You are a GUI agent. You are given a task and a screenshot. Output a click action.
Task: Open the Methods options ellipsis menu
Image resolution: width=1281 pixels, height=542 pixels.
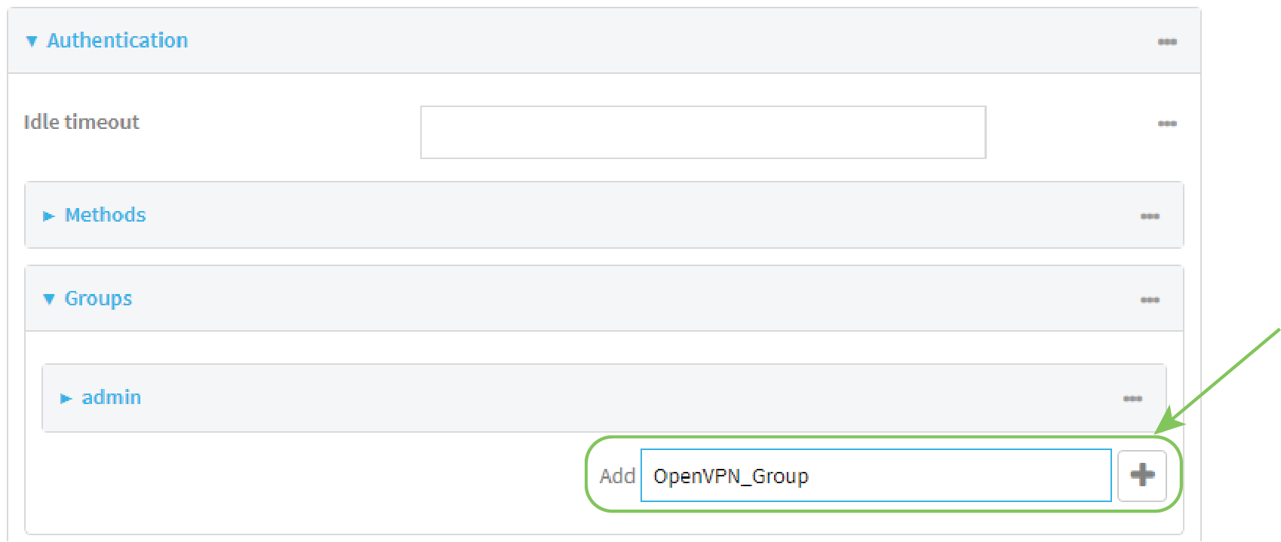coord(1150,216)
